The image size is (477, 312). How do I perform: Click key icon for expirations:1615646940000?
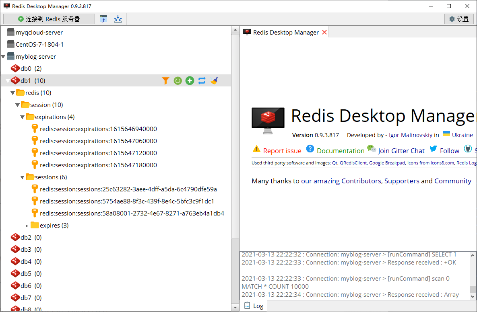[35, 129]
